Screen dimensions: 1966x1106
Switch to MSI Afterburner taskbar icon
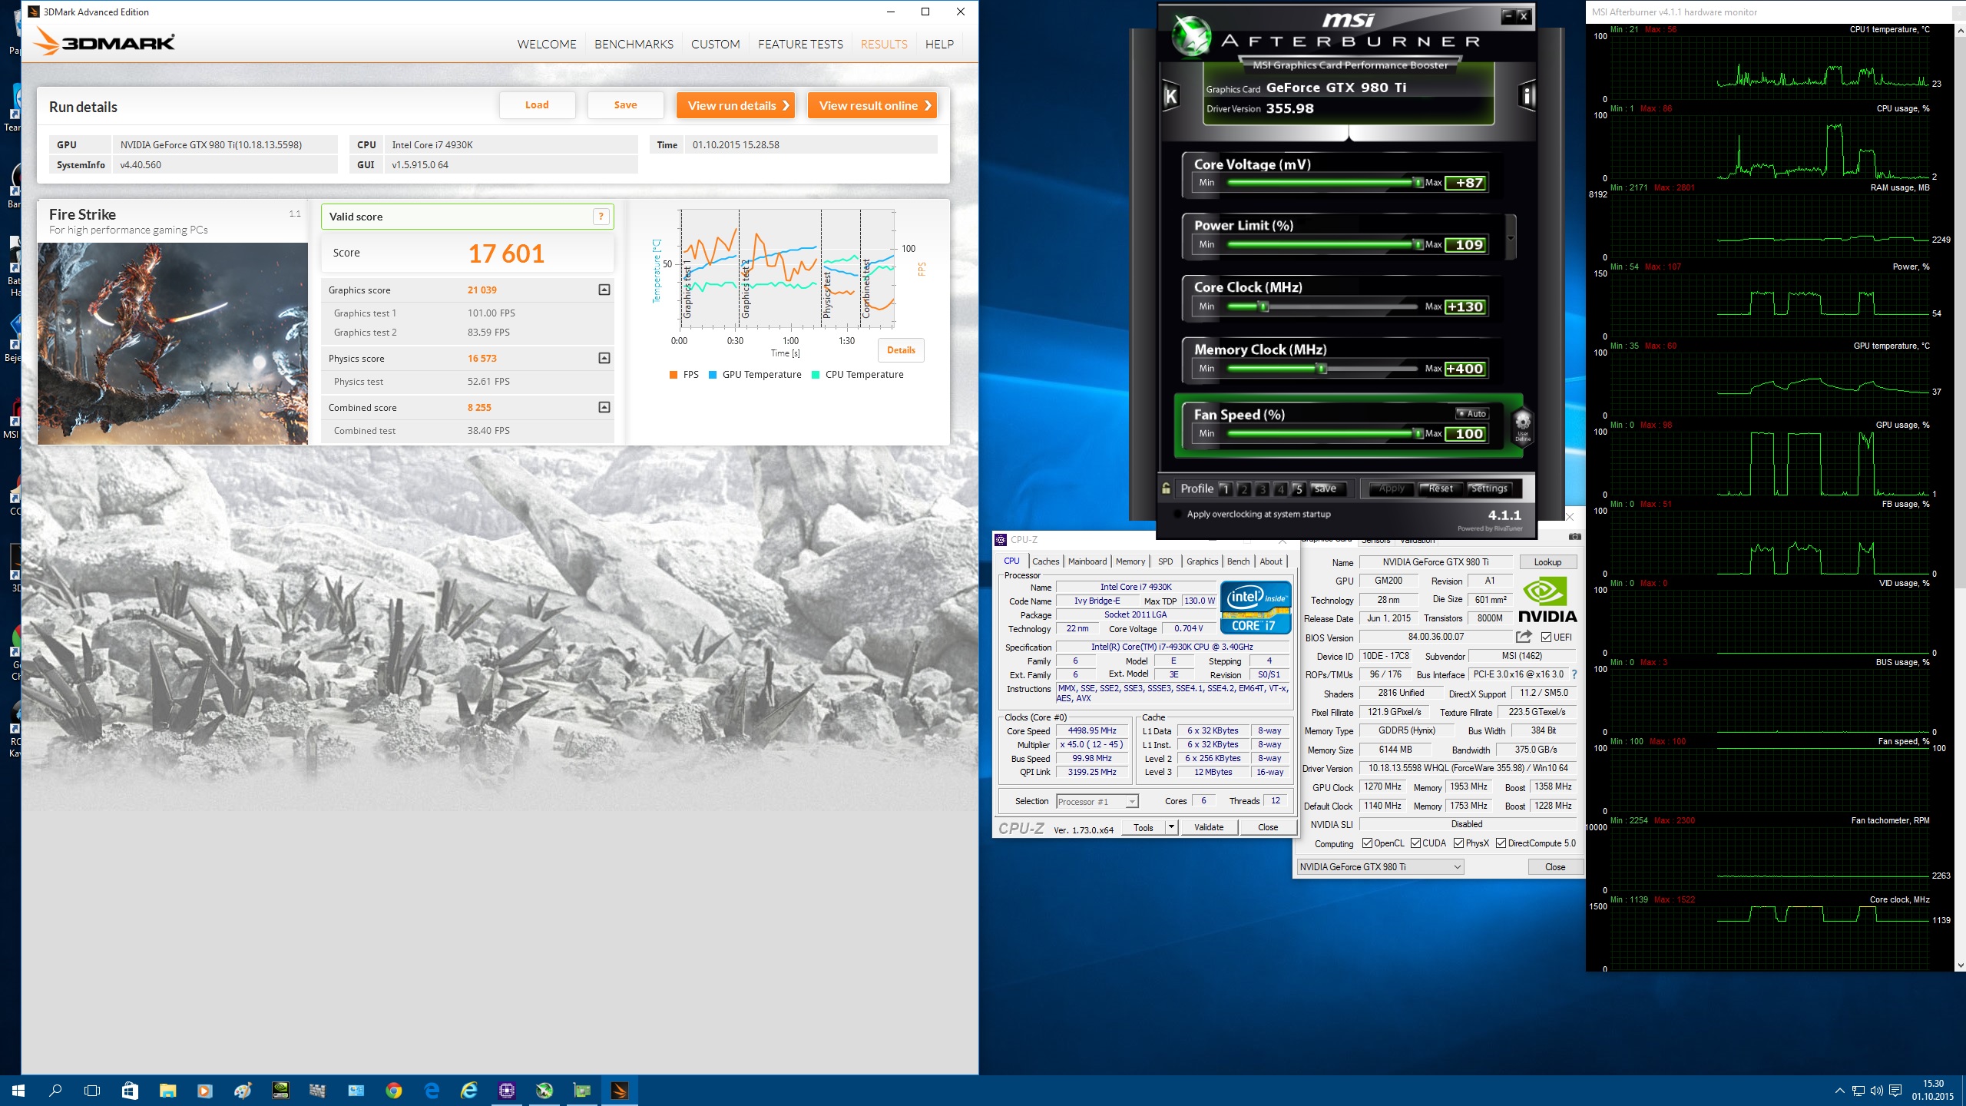point(544,1090)
